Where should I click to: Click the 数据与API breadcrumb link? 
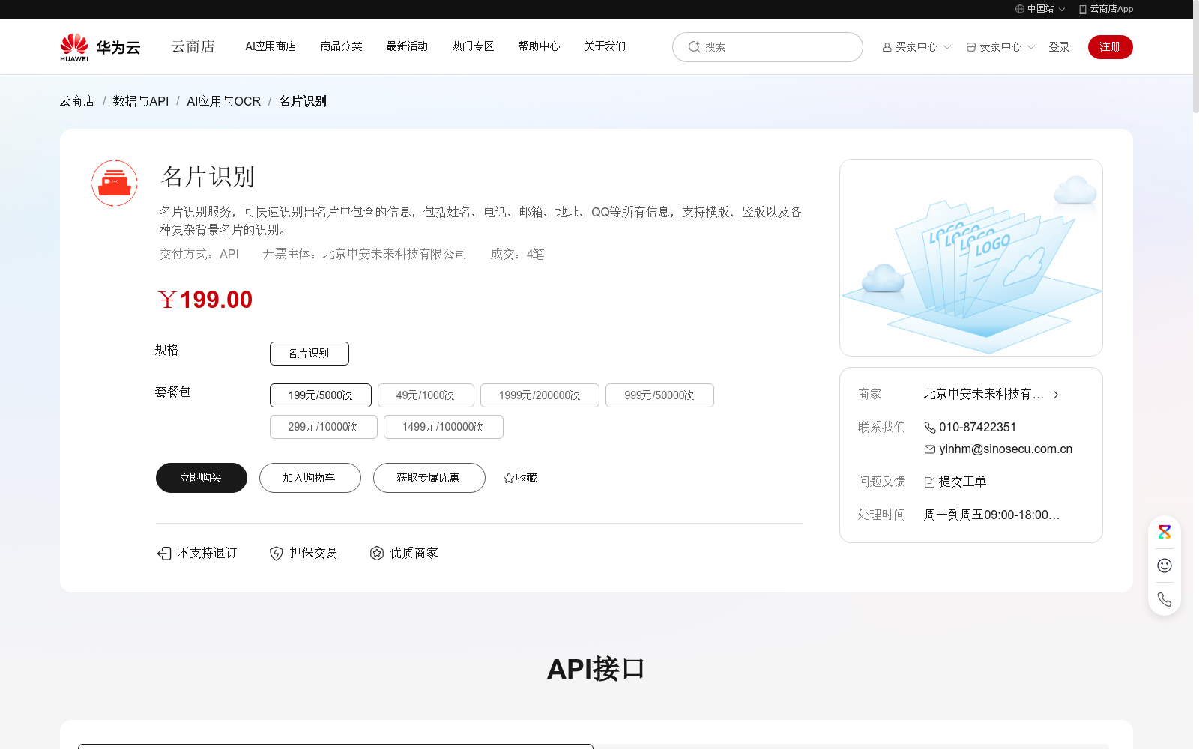pyautogui.click(x=141, y=101)
